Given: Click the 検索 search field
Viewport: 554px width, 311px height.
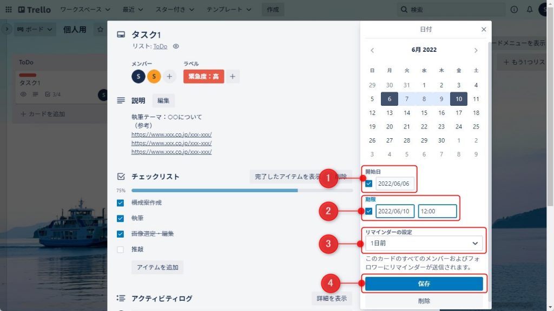Looking at the screenshot, I should click(x=451, y=10).
